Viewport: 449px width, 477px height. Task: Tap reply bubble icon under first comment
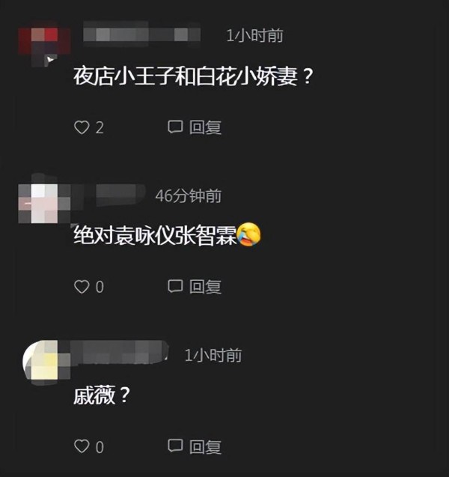[175, 127]
